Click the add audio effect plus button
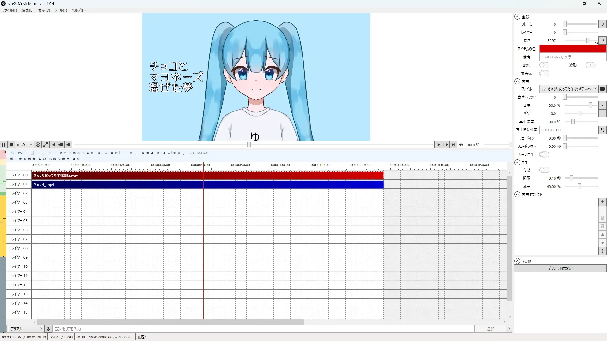The width and height of the screenshot is (607, 341). [x=603, y=202]
